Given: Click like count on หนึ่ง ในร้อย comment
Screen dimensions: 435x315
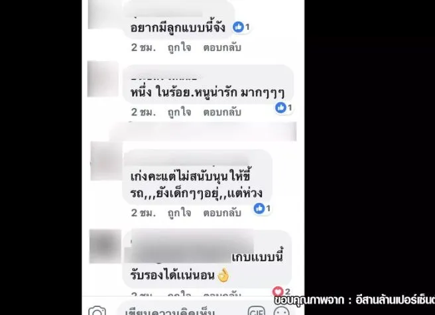Looking at the screenshot, I should 290,107.
